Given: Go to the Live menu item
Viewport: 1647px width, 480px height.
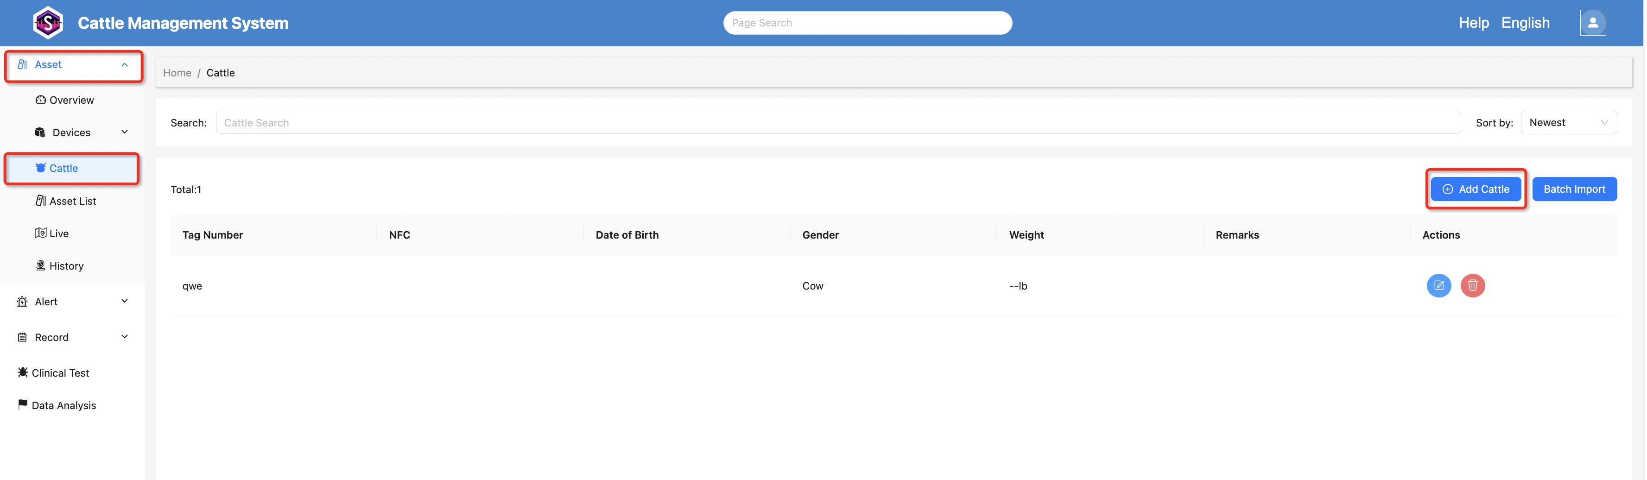Looking at the screenshot, I should 72,234.
